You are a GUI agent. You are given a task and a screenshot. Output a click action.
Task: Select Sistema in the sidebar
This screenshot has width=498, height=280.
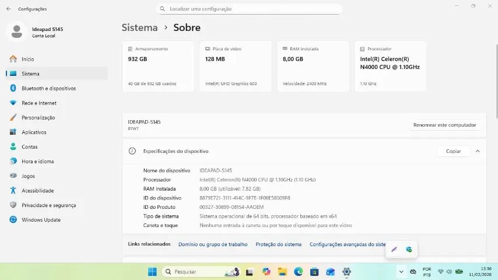pos(57,73)
